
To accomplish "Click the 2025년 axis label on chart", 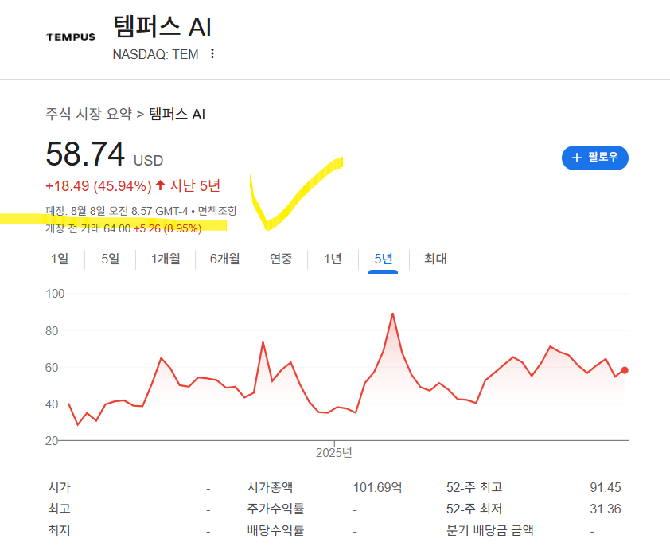I will (333, 453).
